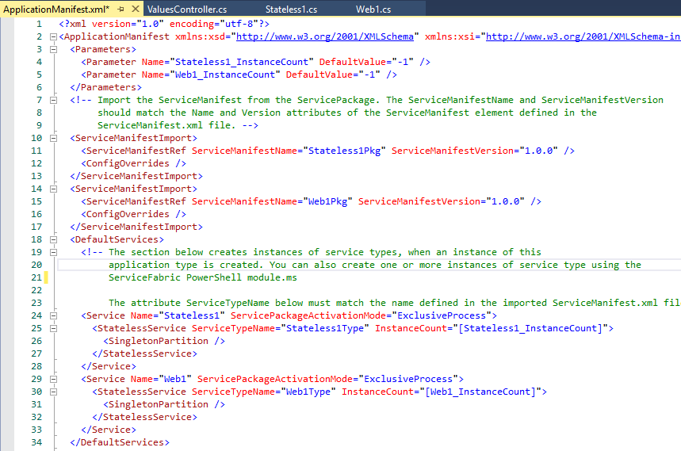
Task: Switch to the Stateless1.cs tab
Action: (291, 10)
